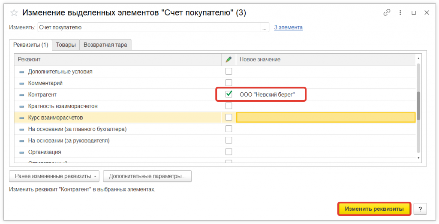Click the highlighted Курс взаиморасчетов value field
Viewport: 439px width, 224px height.
tap(326, 117)
